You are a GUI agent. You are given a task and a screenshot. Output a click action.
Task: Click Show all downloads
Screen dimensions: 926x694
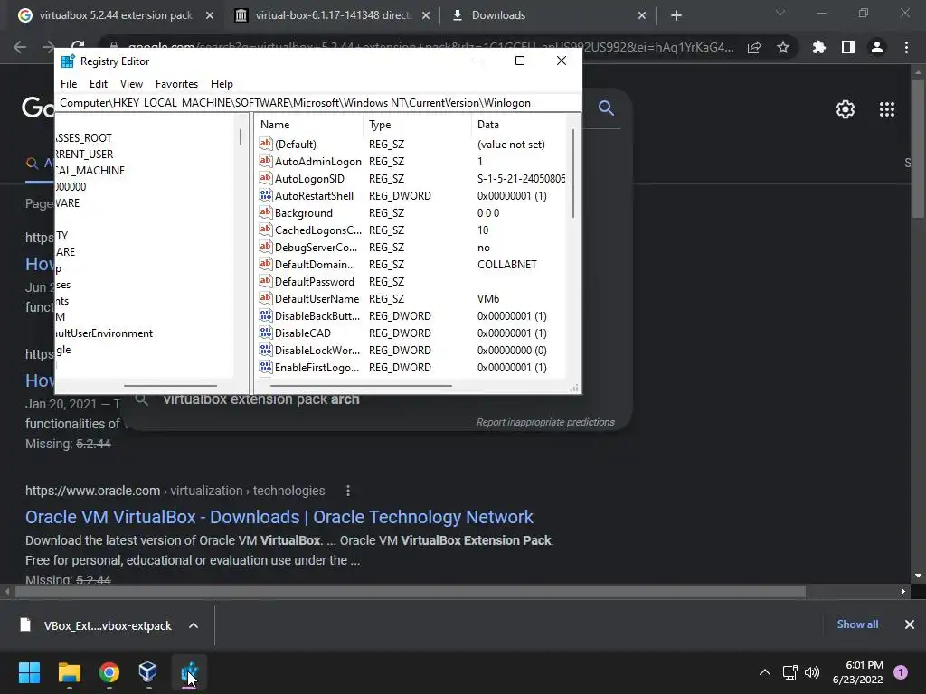(857, 624)
